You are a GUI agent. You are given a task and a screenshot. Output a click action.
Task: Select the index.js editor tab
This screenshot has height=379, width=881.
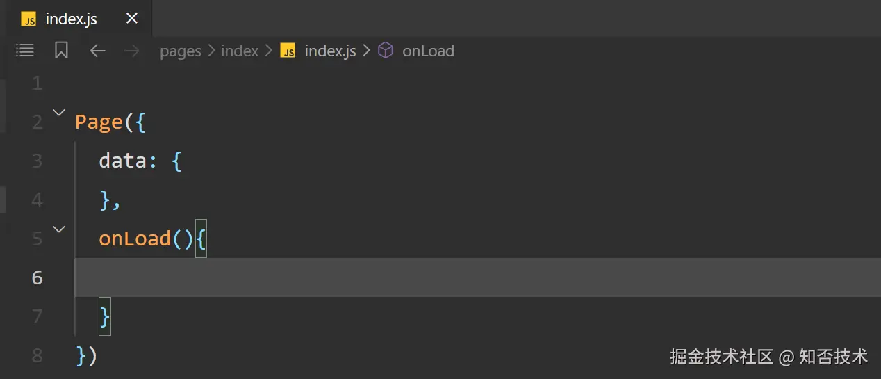click(71, 19)
